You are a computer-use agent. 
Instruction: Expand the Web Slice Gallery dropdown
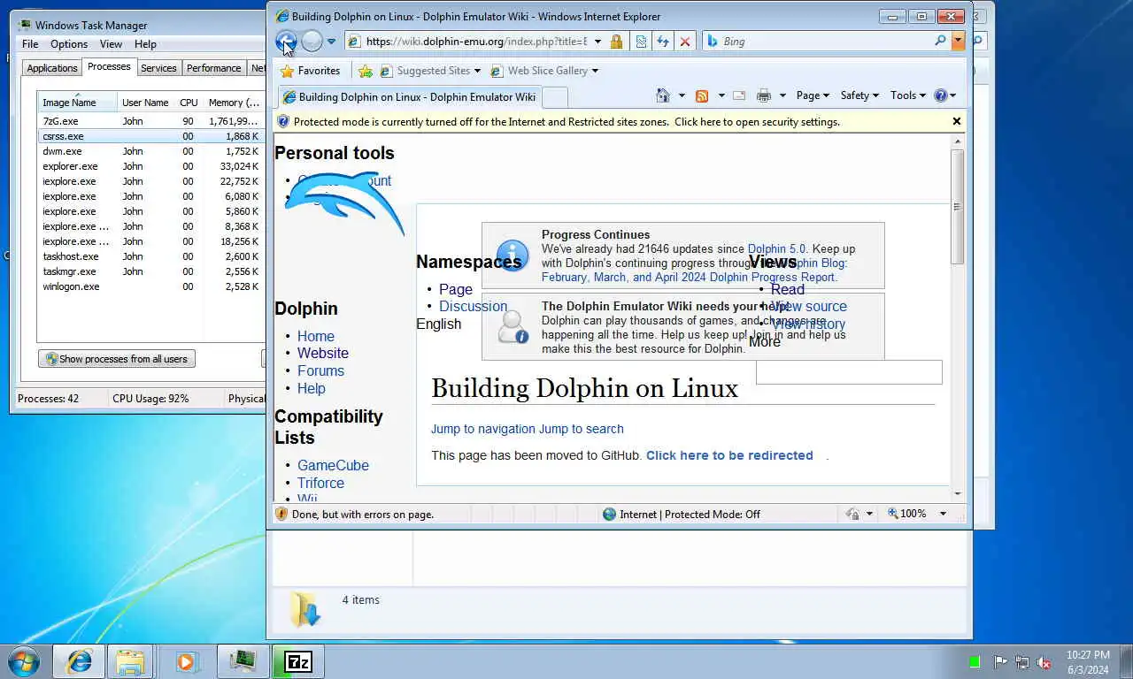[595, 71]
